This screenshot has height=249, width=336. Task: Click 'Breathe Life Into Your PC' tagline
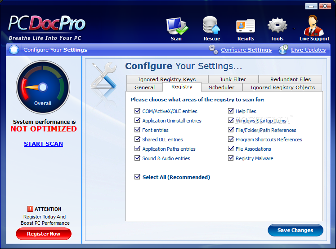[45, 38]
